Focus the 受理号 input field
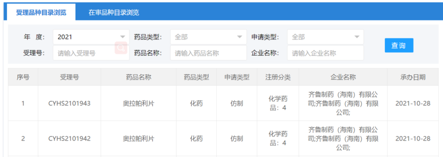The height and width of the screenshot is (157, 443). tap(91, 53)
